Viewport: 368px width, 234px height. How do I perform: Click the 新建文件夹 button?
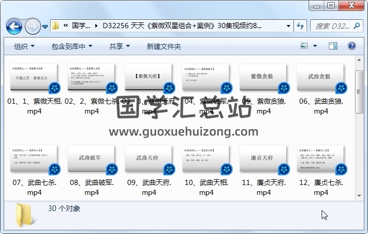coord(164,46)
